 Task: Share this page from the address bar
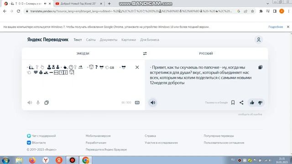(245, 11)
